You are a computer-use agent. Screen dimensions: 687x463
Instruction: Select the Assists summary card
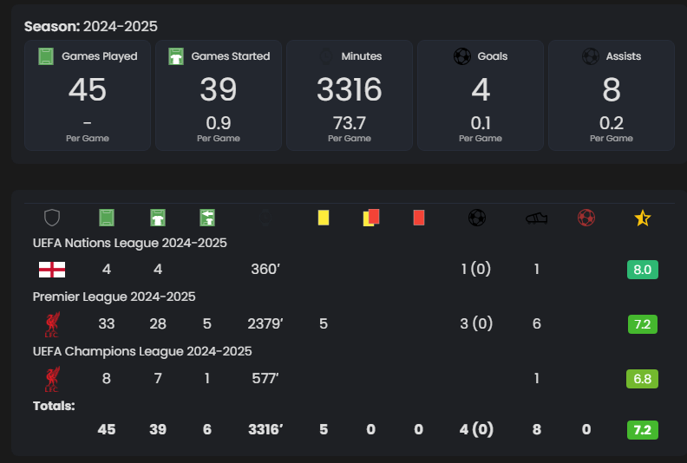point(612,95)
